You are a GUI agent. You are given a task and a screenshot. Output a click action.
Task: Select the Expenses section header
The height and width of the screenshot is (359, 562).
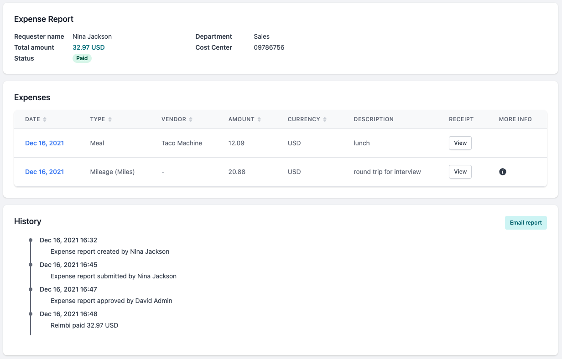32,97
